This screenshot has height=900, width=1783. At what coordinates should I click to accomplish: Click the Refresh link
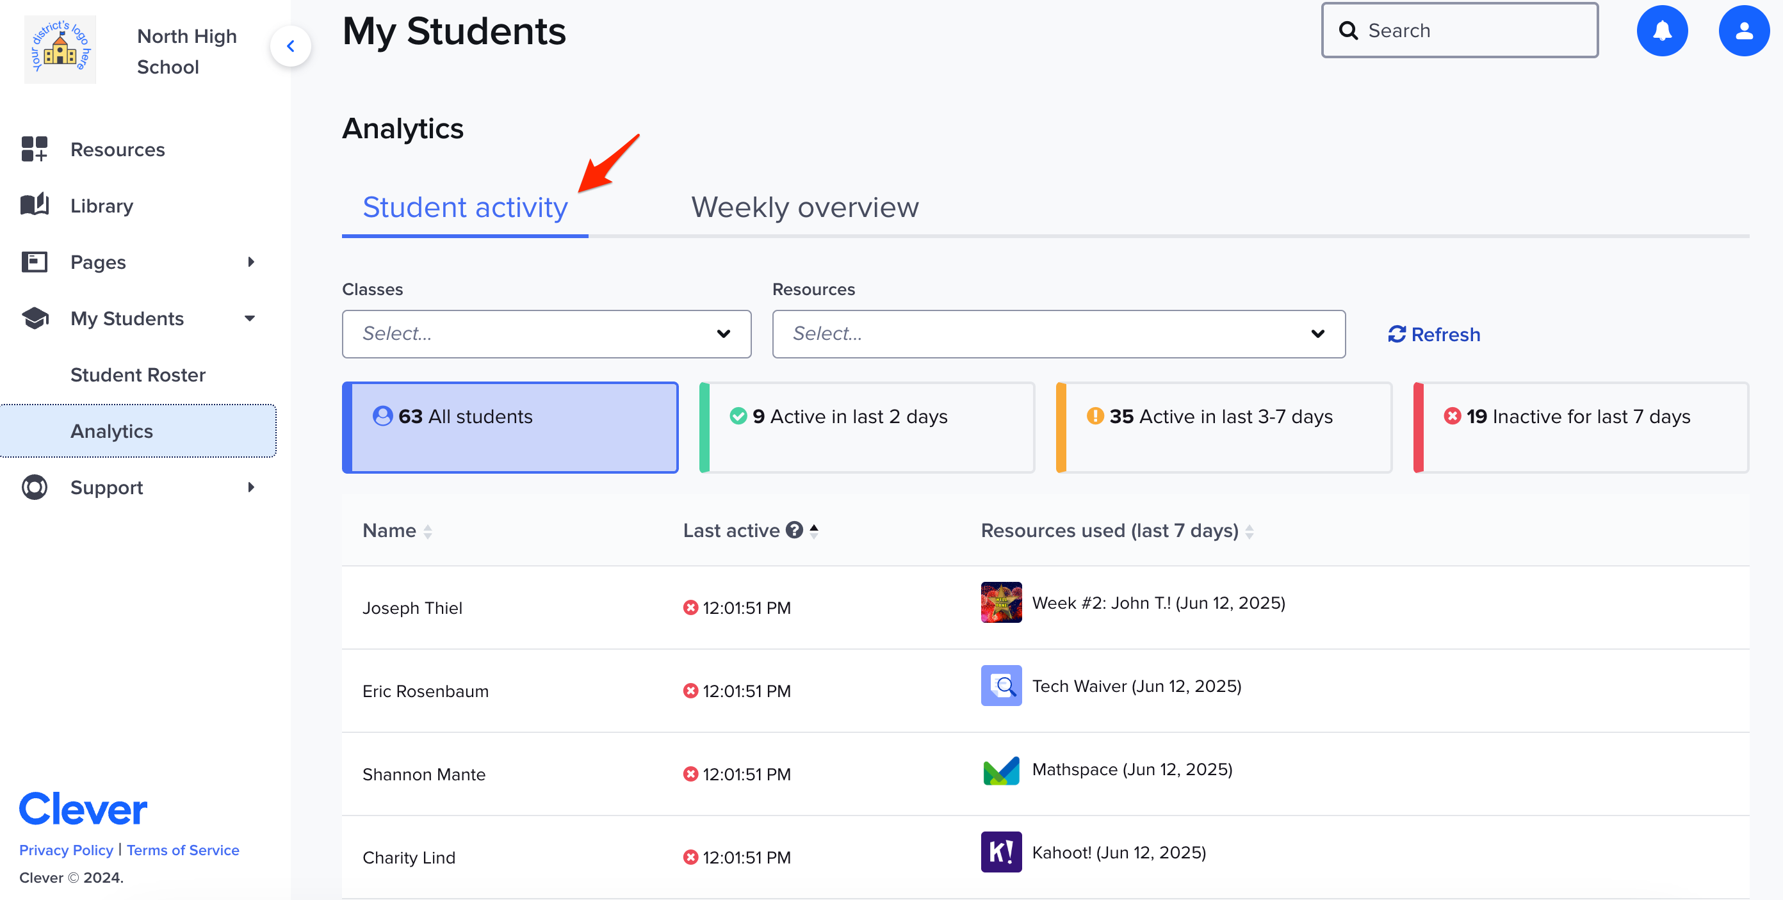pos(1433,334)
